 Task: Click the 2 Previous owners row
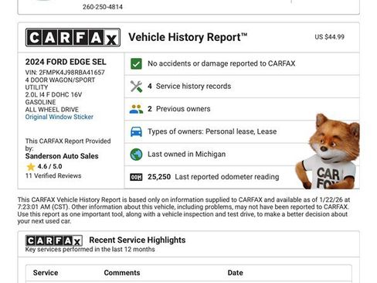pyautogui.click(x=242, y=109)
